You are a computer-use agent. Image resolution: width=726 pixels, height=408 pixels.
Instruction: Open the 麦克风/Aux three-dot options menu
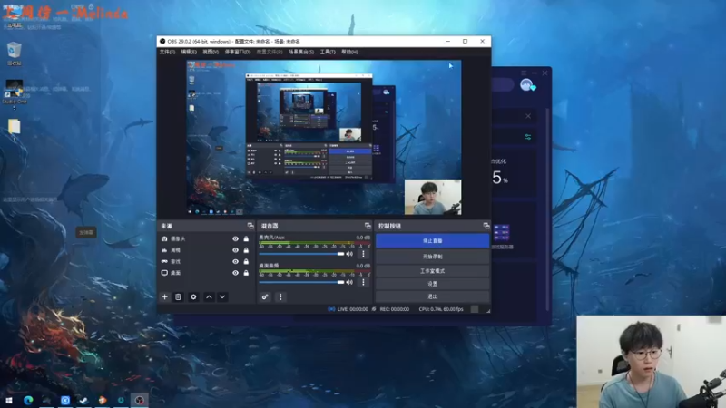tap(364, 254)
